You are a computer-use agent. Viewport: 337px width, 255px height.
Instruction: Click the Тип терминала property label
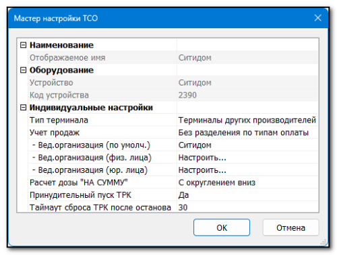coord(59,120)
